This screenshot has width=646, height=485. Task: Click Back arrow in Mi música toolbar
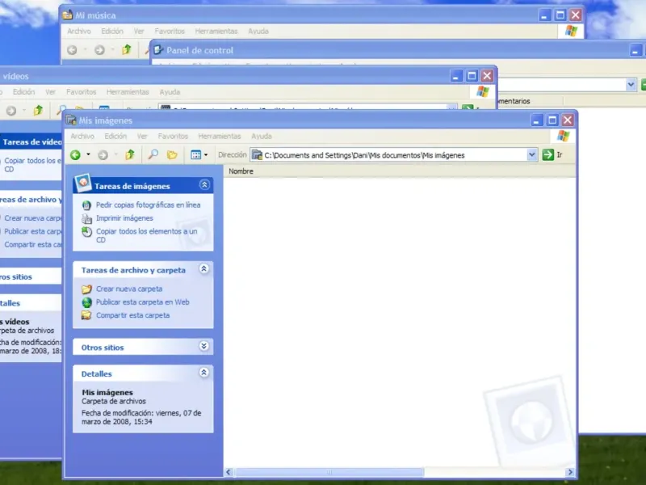pos(72,50)
